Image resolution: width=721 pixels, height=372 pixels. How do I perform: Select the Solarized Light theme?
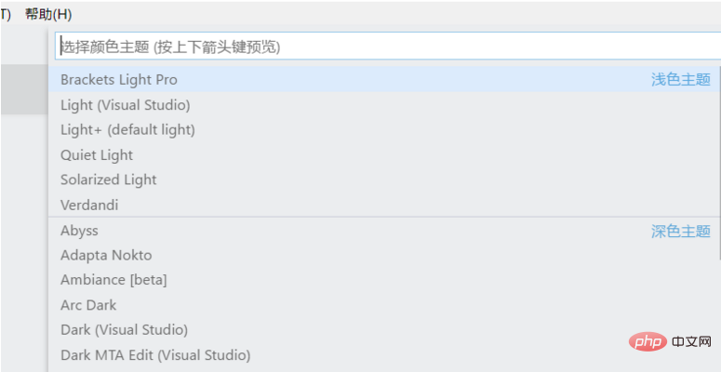109,179
